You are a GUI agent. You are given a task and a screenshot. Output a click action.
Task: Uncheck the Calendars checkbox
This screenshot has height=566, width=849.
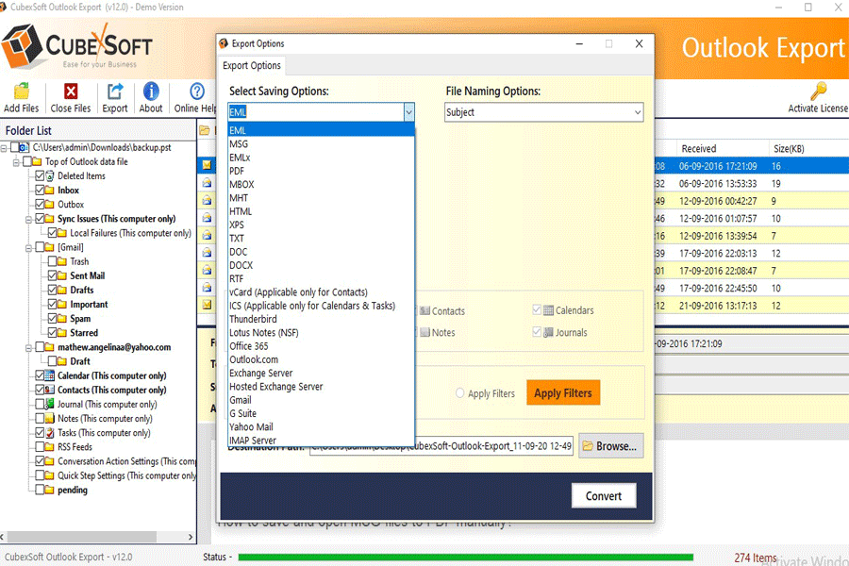point(537,310)
